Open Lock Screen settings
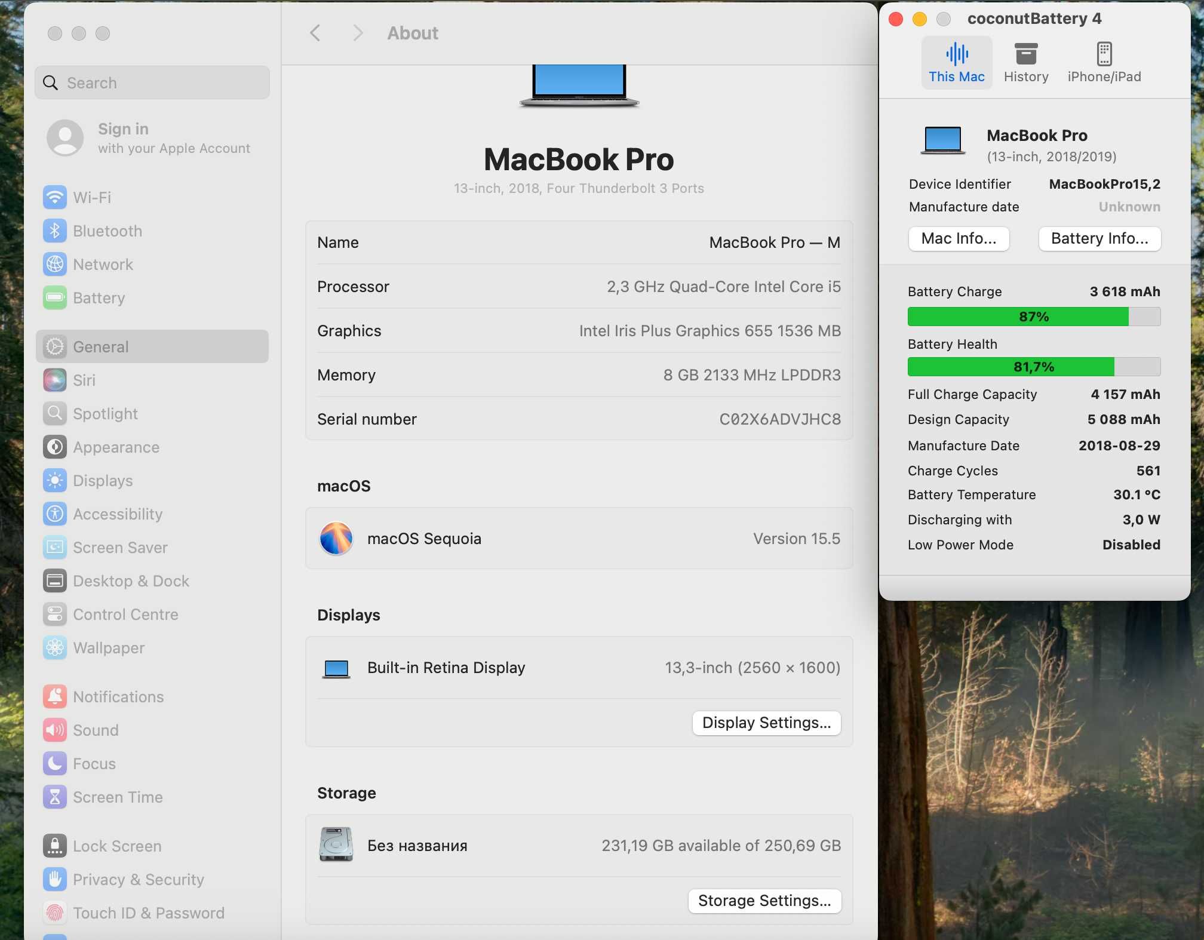Screen dimensions: 1204x940 point(152,846)
